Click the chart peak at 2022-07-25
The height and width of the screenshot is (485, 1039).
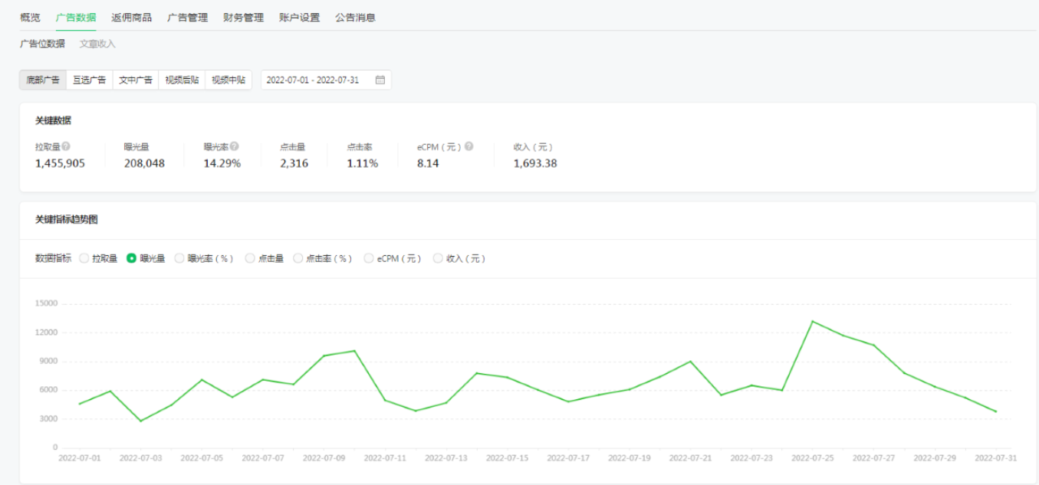[x=812, y=321]
